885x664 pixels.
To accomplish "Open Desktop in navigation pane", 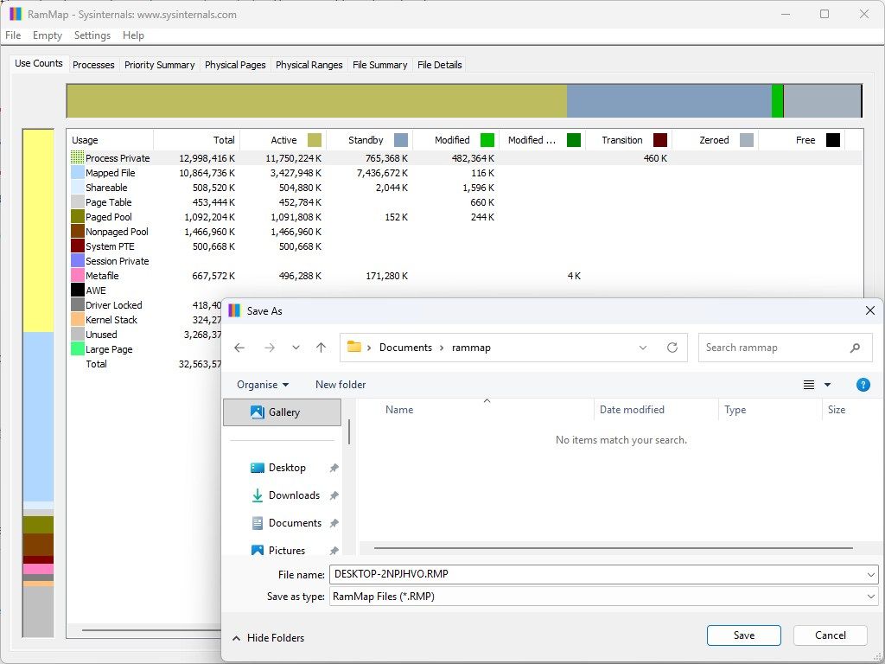I will (287, 468).
